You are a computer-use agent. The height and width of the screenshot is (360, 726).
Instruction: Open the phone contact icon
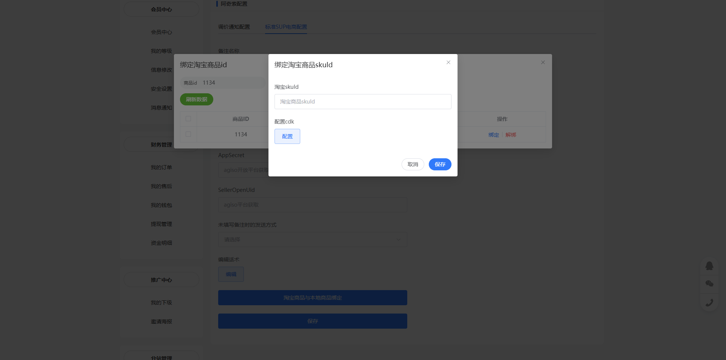709,302
